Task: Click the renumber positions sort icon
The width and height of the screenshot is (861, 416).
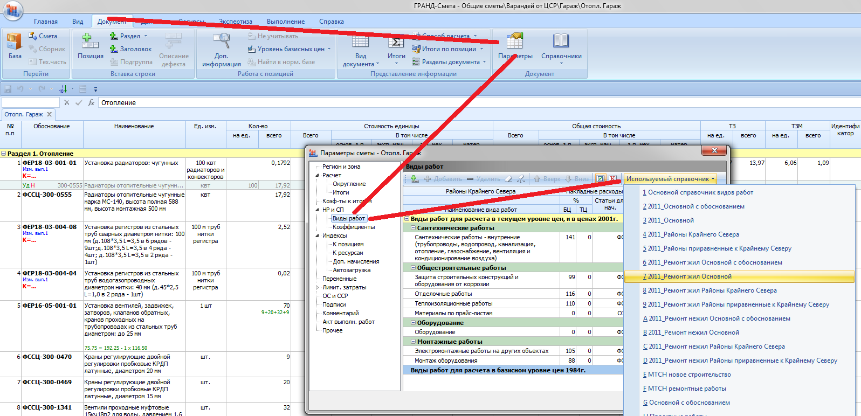Action: click(x=63, y=89)
